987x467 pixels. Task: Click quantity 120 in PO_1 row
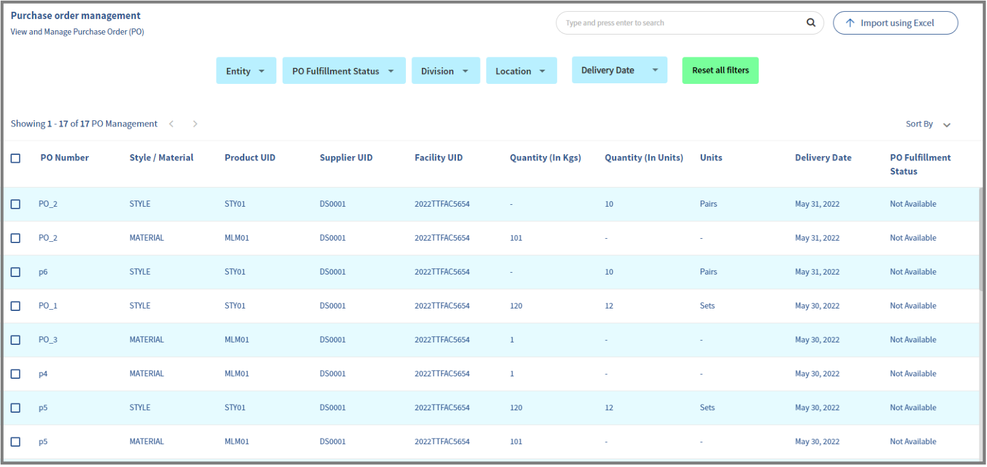pyautogui.click(x=516, y=306)
